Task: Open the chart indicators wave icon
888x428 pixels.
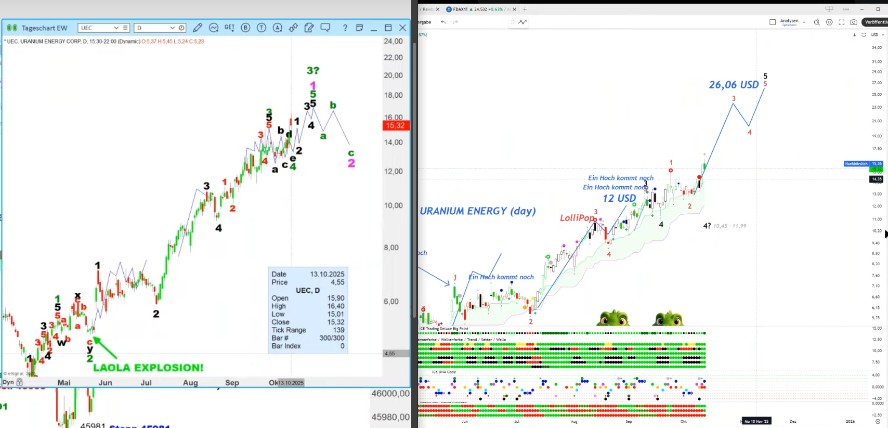Action: click(214, 28)
